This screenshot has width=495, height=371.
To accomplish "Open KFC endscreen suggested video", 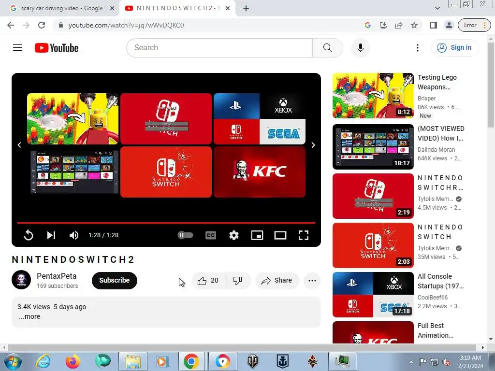I will [x=260, y=172].
